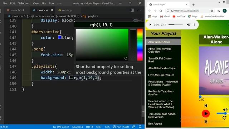Viewport: 229px width, 129px height.
Task: Click Ln 149, Col 32 in status bar
Action: [x=61, y=127]
